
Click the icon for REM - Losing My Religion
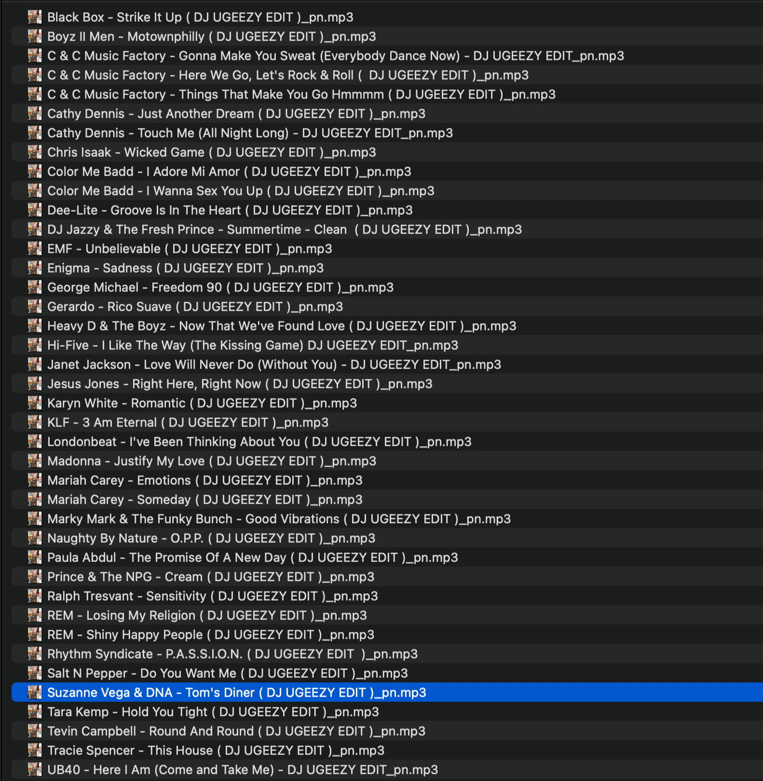point(35,615)
